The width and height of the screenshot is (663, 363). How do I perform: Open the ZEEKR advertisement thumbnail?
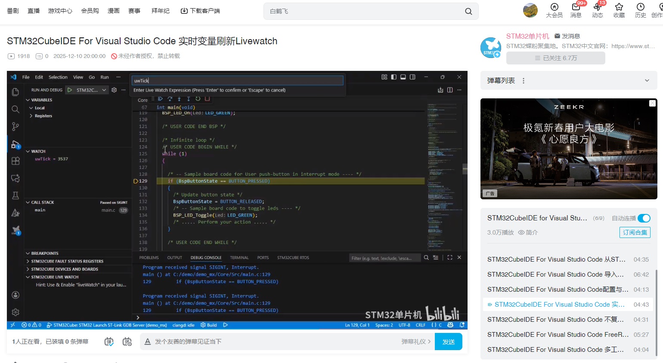(569, 149)
